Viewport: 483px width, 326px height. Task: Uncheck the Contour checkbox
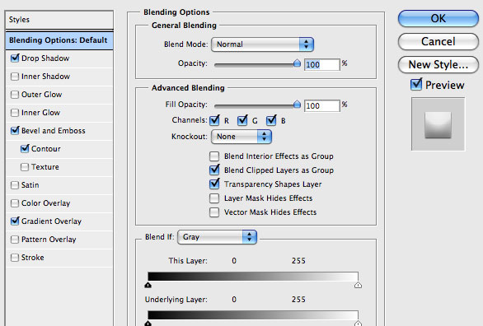click(x=25, y=148)
